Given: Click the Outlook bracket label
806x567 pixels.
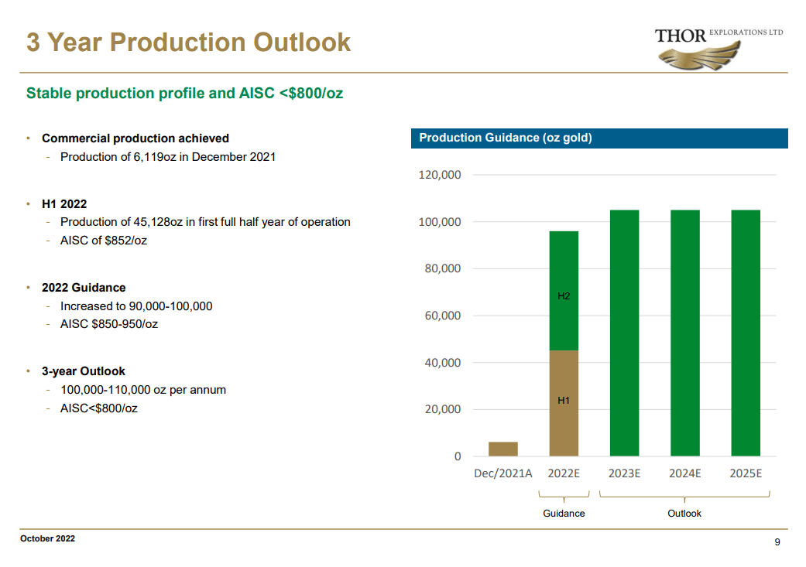Looking at the screenshot, I should [x=684, y=513].
